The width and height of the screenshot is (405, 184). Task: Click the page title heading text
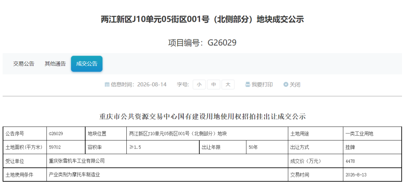[x=202, y=20]
